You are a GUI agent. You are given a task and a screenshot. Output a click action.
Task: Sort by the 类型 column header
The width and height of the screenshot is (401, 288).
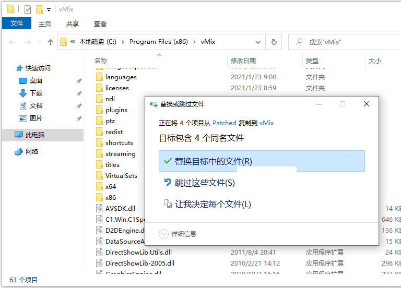pyautogui.click(x=312, y=61)
